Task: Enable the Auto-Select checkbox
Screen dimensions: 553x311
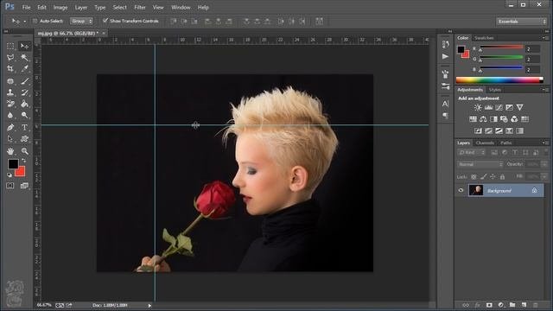Action: [35, 21]
